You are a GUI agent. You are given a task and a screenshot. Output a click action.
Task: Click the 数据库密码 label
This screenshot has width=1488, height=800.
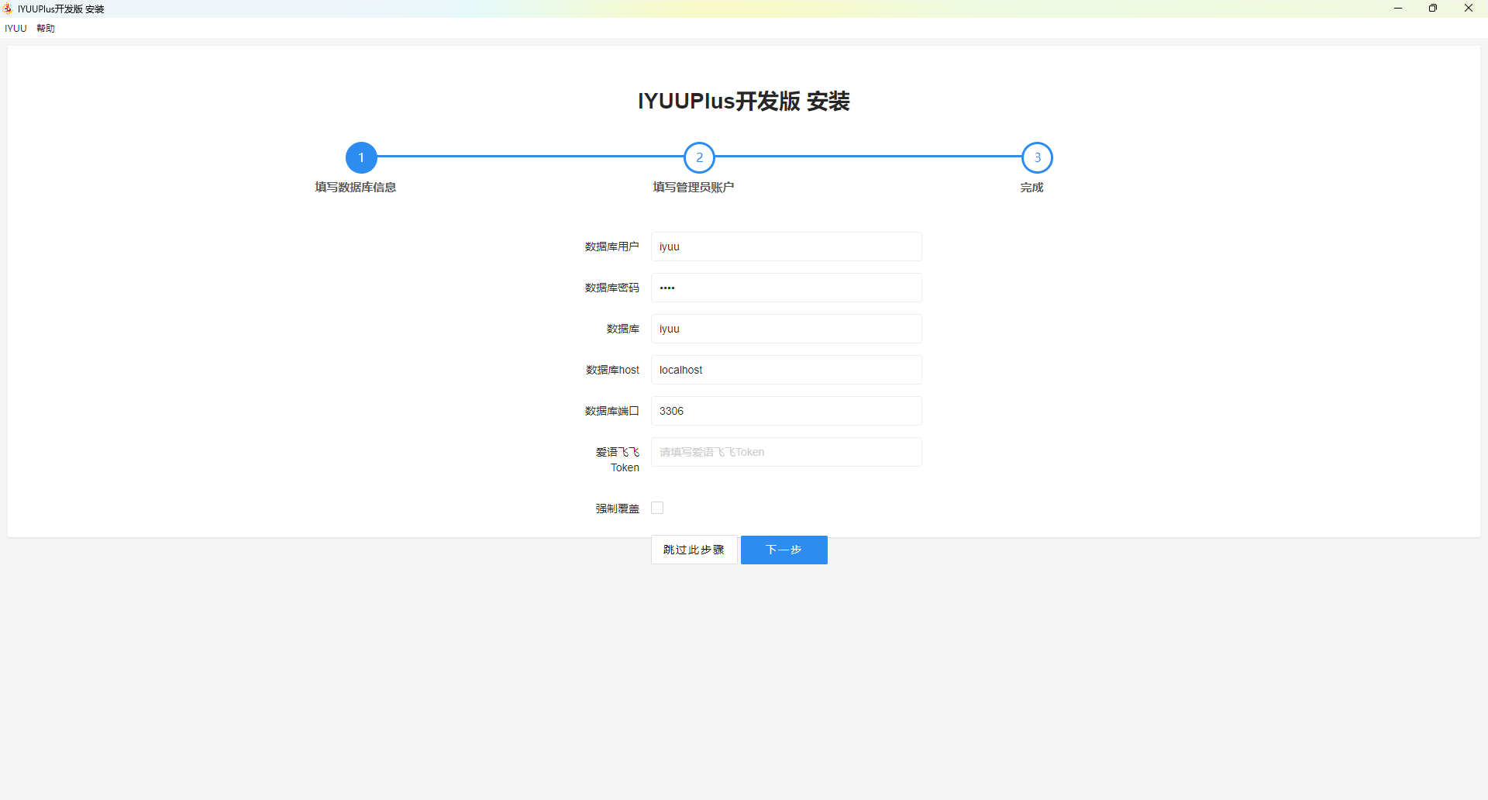coord(612,288)
